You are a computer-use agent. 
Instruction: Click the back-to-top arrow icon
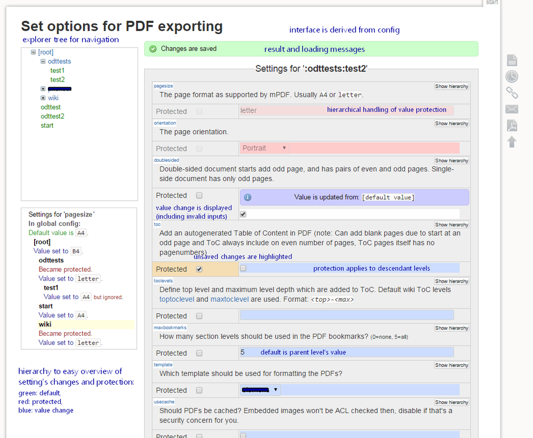tap(512, 142)
